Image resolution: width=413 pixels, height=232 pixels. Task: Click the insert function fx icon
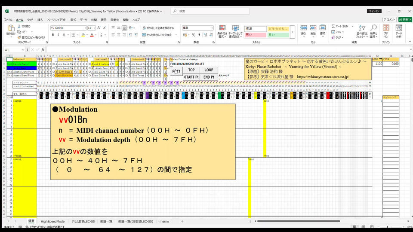coord(43,50)
